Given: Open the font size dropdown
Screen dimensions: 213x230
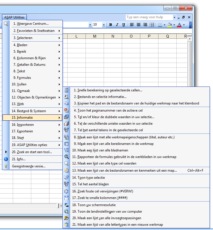Looking at the screenshot, I should point(104,25).
